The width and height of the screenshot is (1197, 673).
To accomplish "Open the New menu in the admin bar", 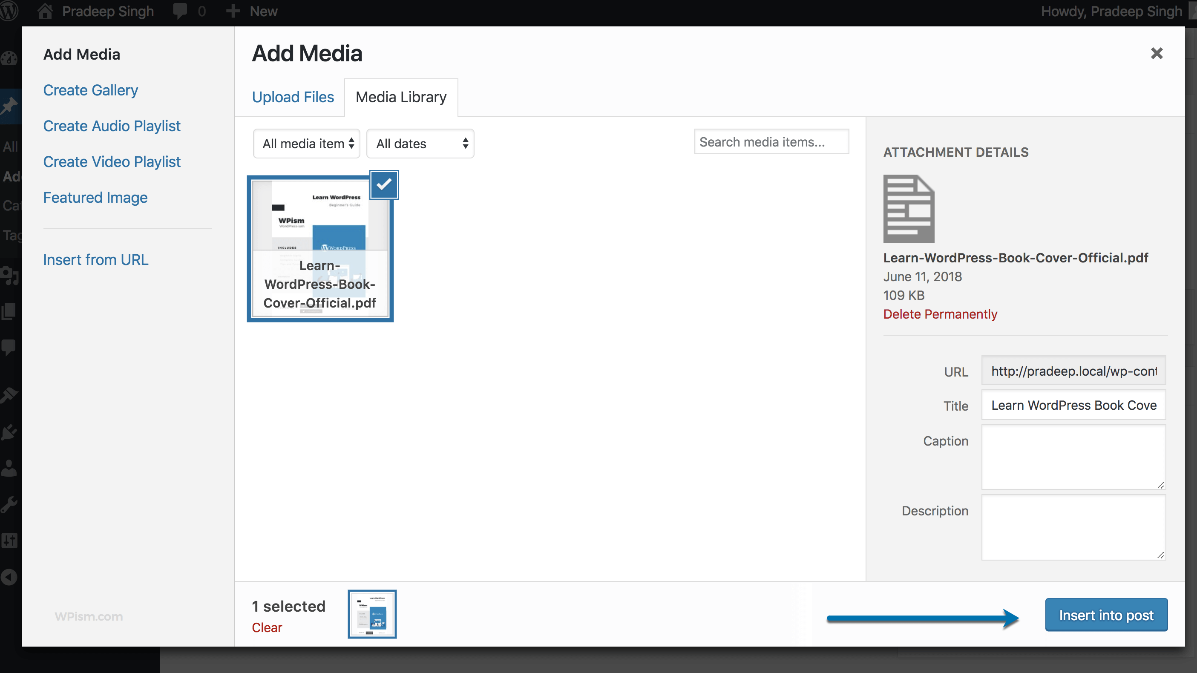I will [251, 11].
